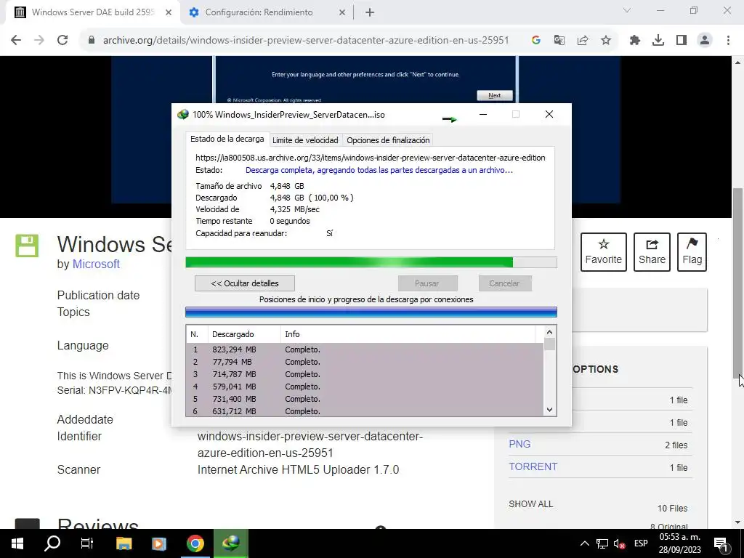Image resolution: width=744 pixels, height=558 pixels.
Task: Open the Google icon in the address bar
Action: pyautogui.click(x=535, y=41)
